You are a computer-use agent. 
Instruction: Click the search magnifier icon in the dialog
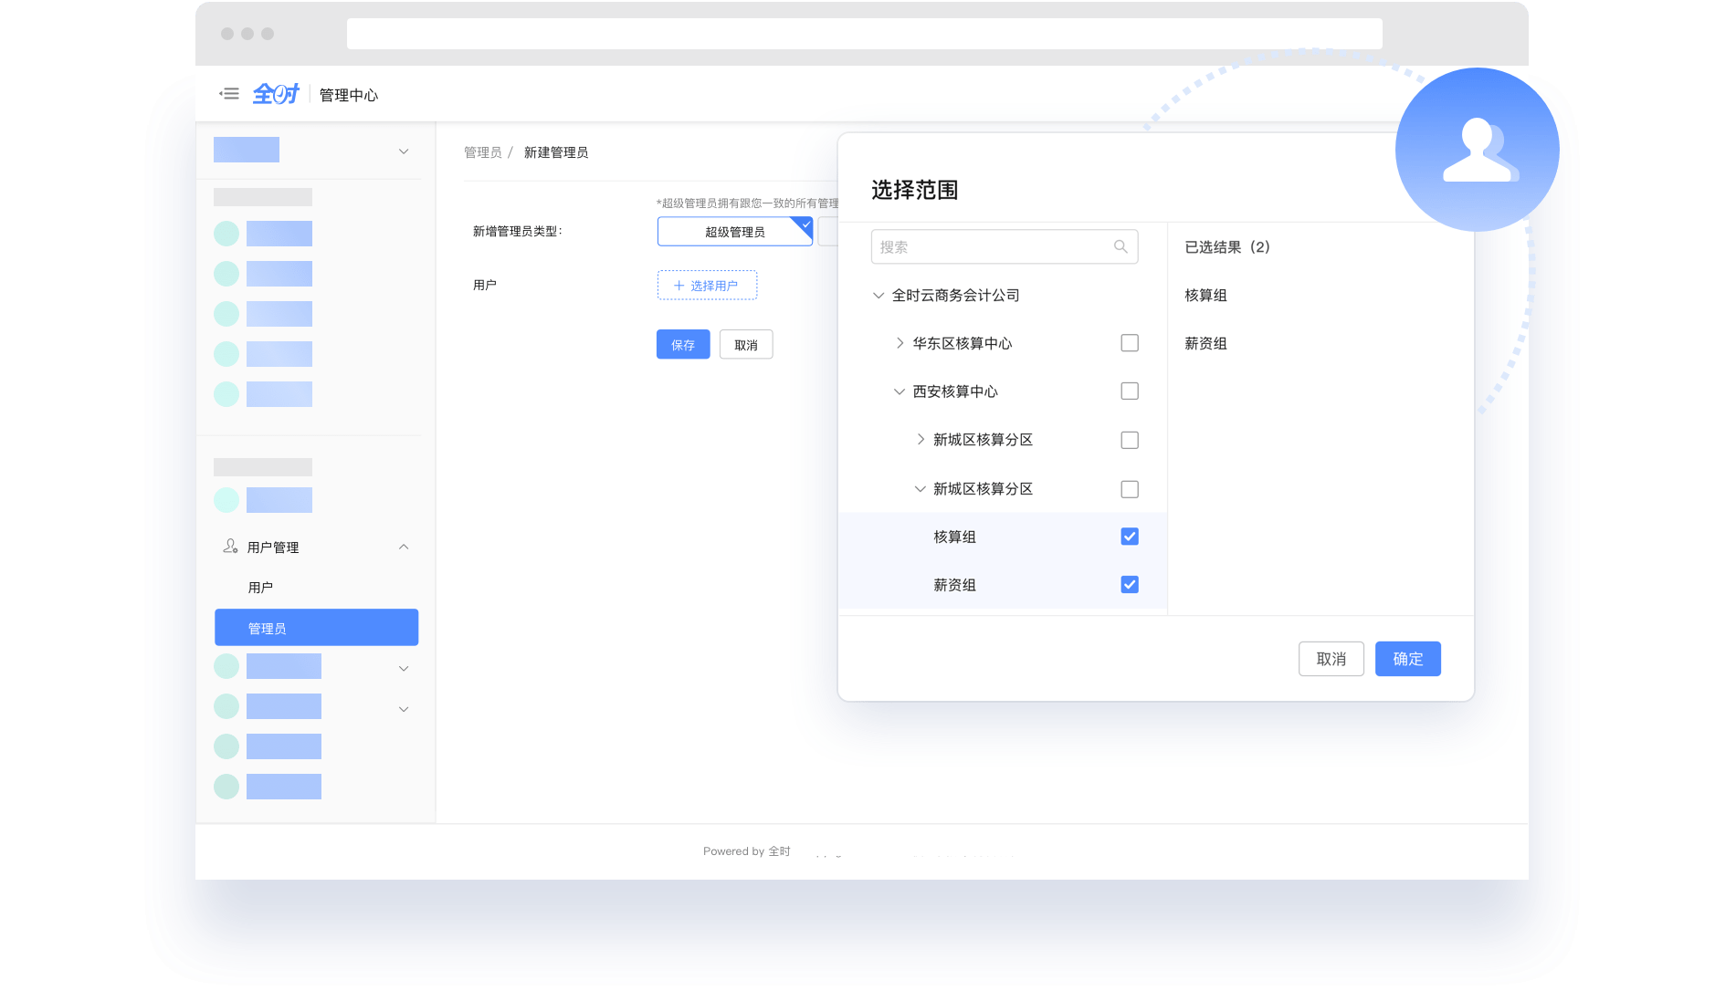(x=1121, y=246)
